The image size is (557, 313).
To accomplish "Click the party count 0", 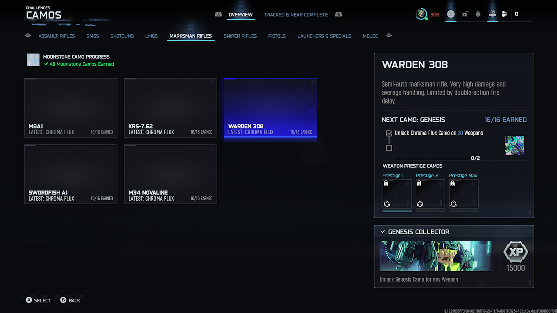I will (517, 14).
